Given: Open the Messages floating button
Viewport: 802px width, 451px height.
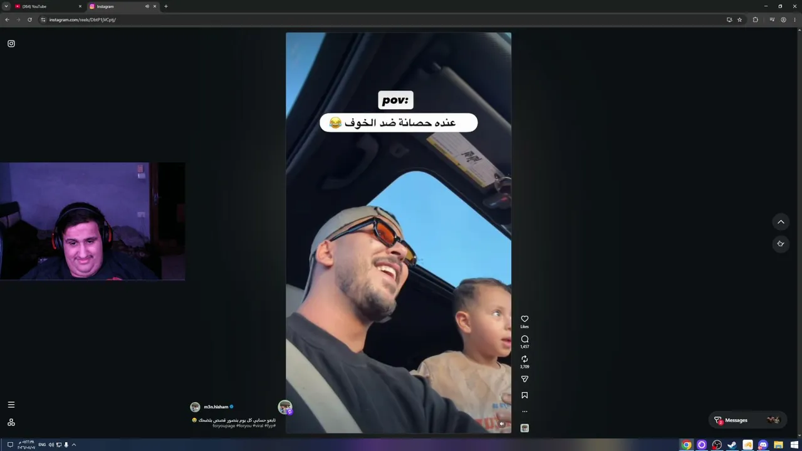Looking at the screenshot, I should click(748, 420).
